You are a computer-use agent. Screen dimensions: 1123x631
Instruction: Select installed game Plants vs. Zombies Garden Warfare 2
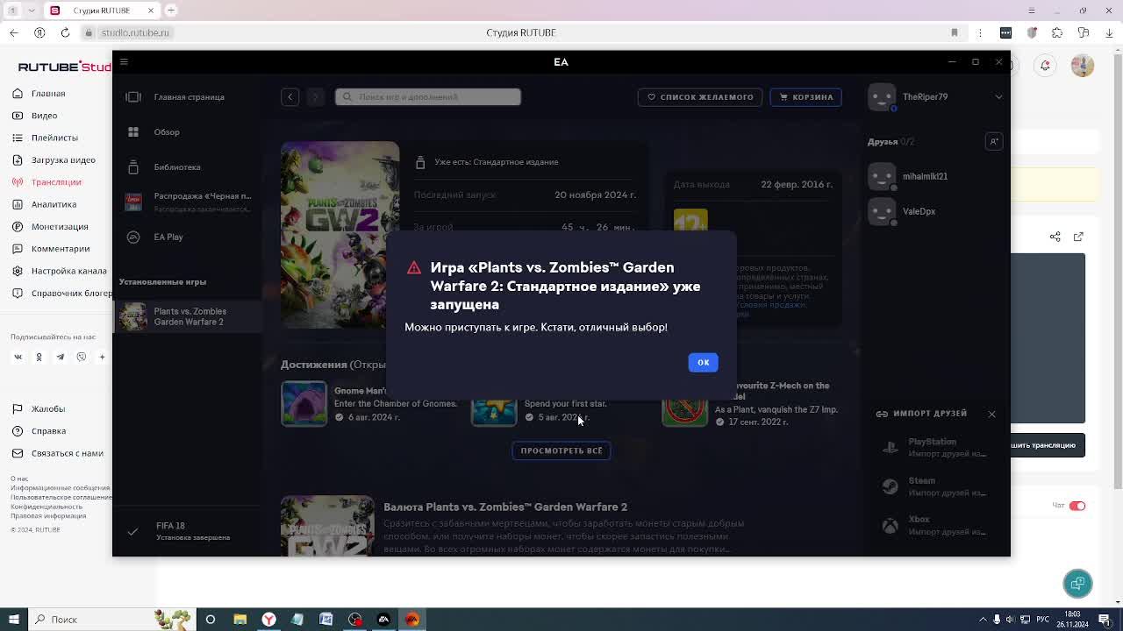187,316
